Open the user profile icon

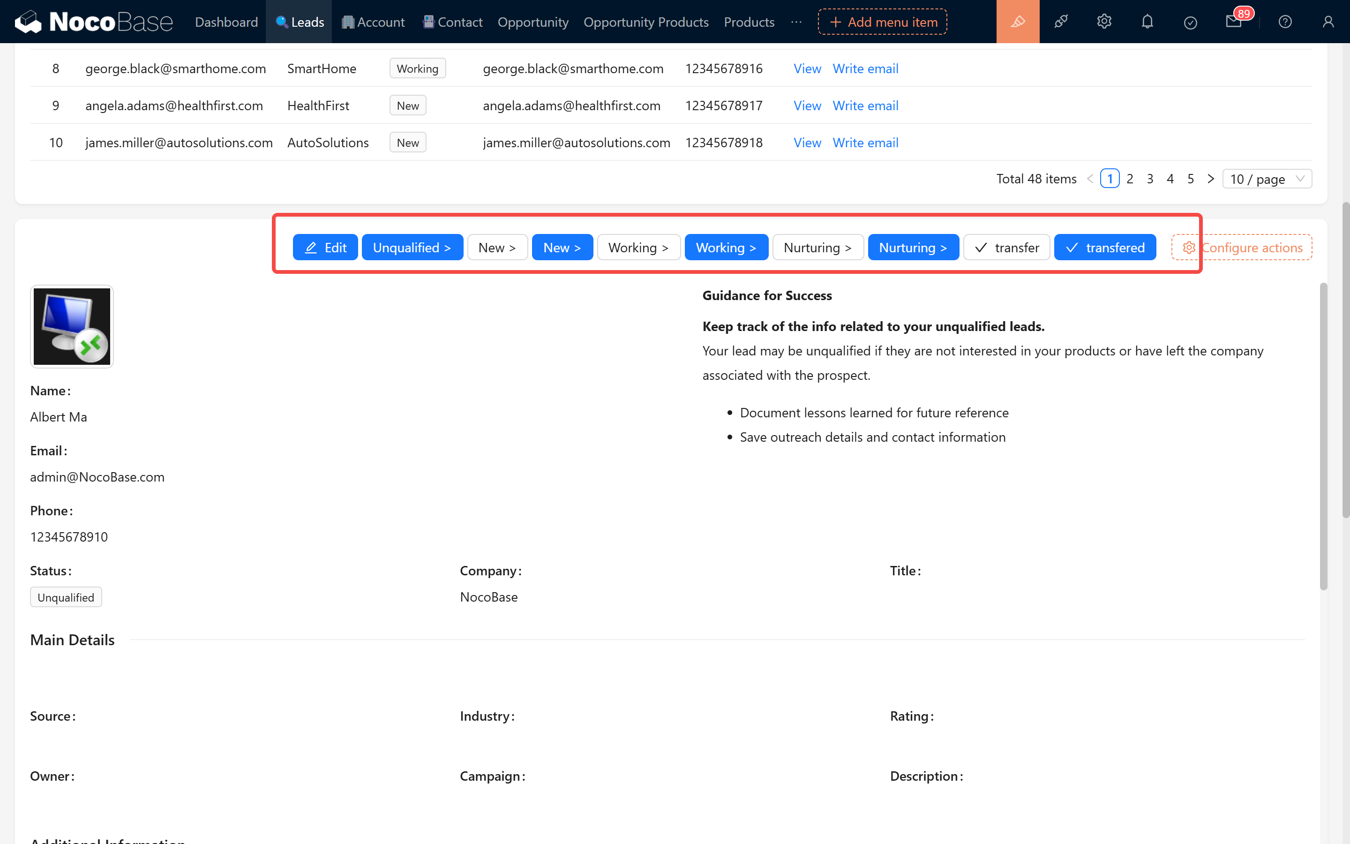pos(1327,22)
